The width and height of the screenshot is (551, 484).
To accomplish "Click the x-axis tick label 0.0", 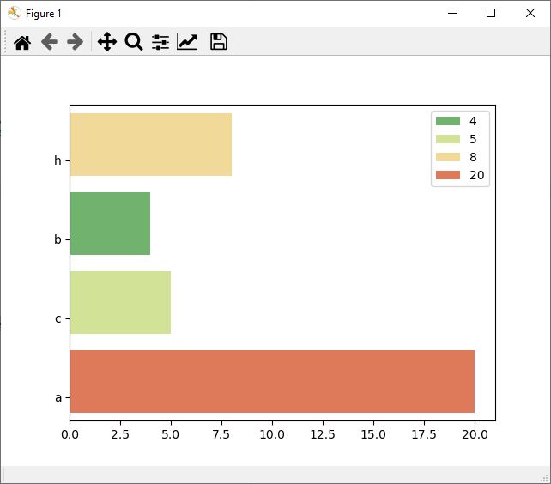I will (70, 434).
